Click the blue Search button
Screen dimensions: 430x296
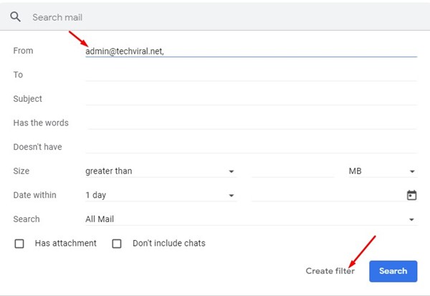393,271
